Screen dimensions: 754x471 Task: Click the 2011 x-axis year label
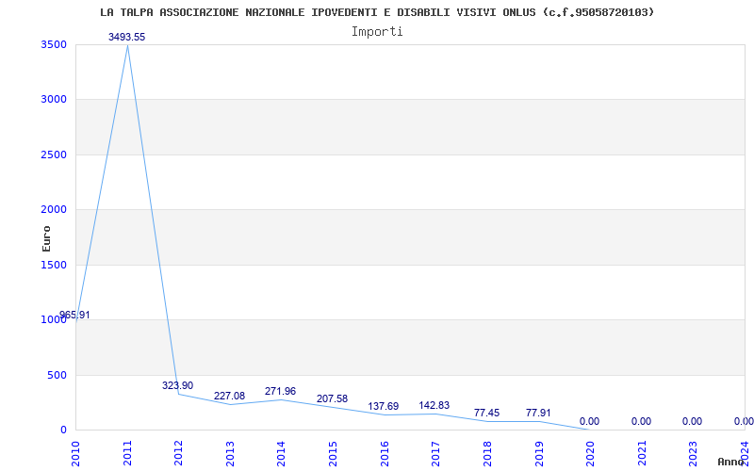coord(127,454)
